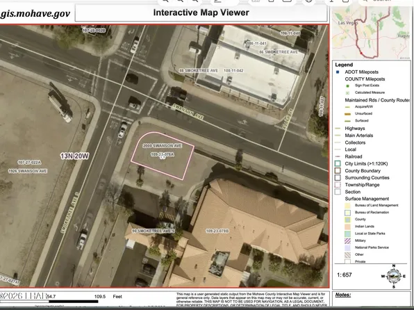
Task: Open the Las Vegas overview map thumbnail
Action: [x=371, y=33]
